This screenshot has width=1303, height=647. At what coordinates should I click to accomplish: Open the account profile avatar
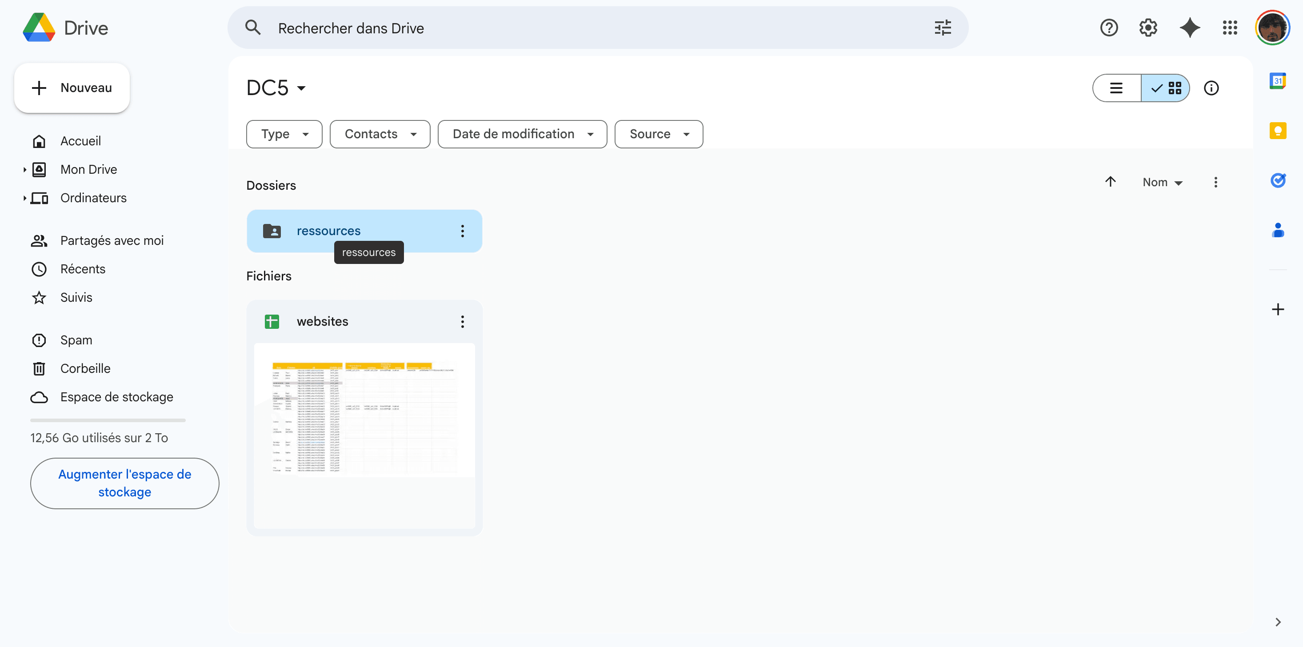(1272, 28)
